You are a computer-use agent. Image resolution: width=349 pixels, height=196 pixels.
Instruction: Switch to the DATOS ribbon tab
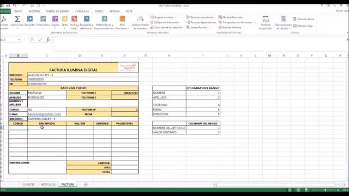99,11
